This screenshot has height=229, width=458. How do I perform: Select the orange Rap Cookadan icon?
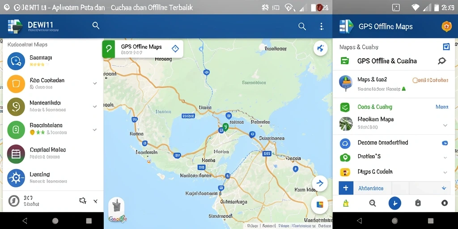pyautogui.click(x=16, y=84)
